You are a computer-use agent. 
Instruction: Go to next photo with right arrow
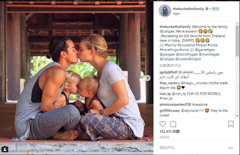tap(148, 78)
